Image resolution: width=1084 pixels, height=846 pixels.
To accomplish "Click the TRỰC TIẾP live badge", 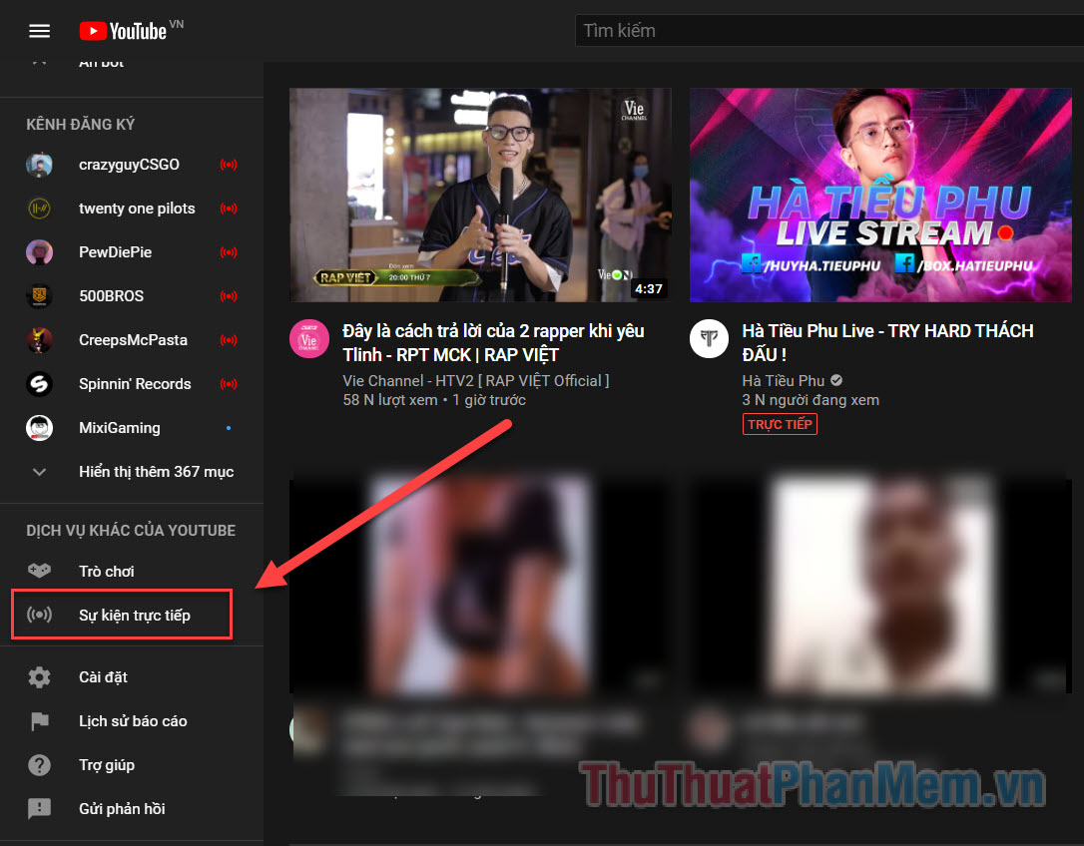I will [x=780, y=424].
